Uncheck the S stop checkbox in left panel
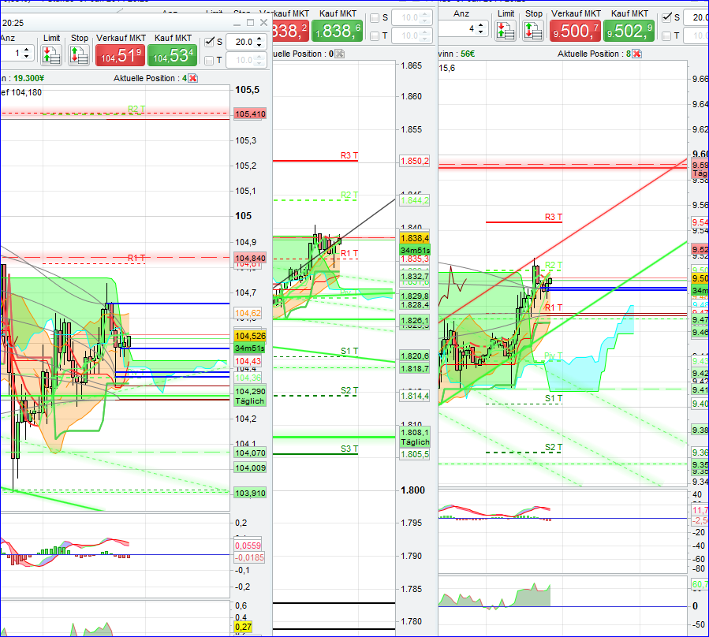709x637 pixels. (x=210, y=43)
